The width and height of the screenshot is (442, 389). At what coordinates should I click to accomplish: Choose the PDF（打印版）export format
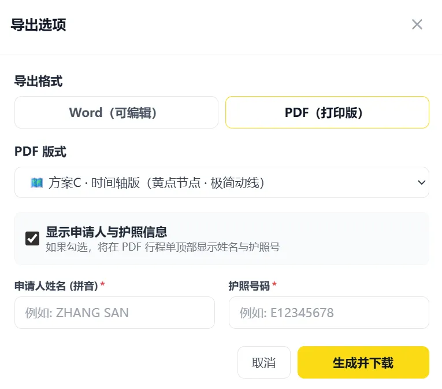point(327,112)
